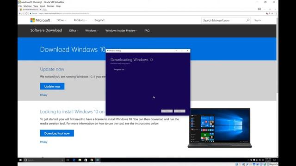Open Edge browser from taskbar
Image resolution: width=296 pixels, height=166 pixels.
coord(74,160)
